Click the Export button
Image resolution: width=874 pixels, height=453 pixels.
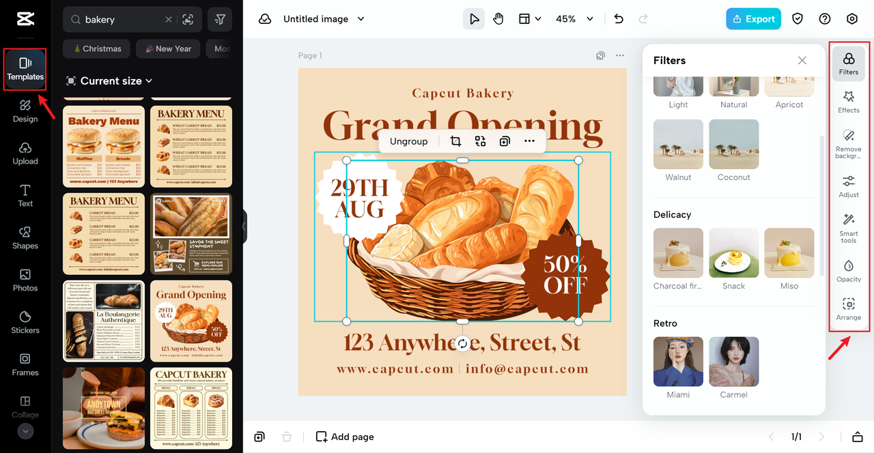[754, 19]
